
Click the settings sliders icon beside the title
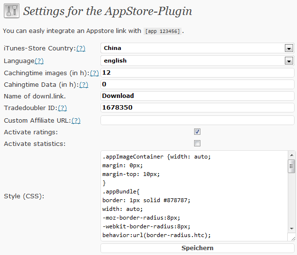coord(12,11)
